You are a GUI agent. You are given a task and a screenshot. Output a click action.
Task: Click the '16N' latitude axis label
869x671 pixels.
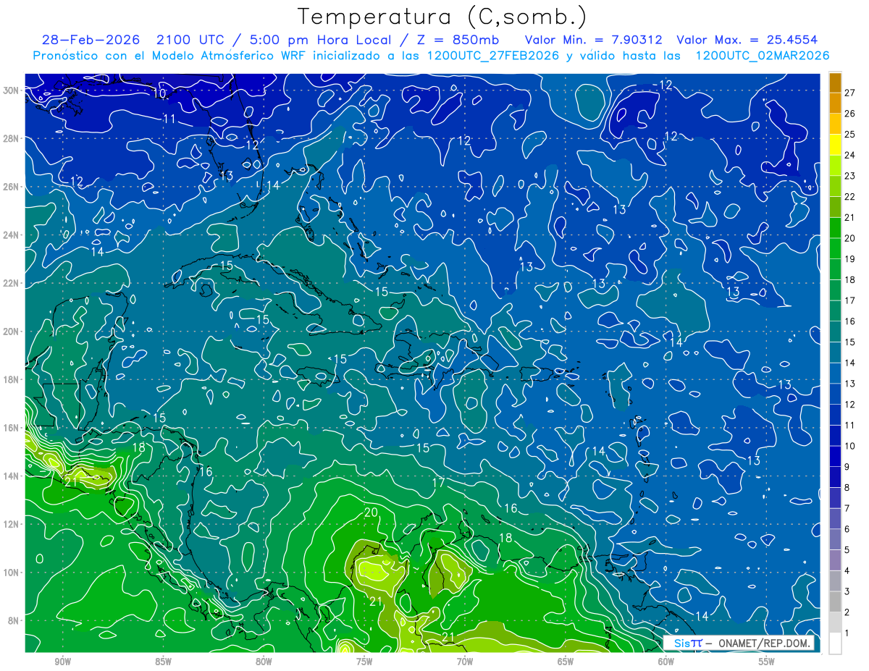click(x=12, y=428)
